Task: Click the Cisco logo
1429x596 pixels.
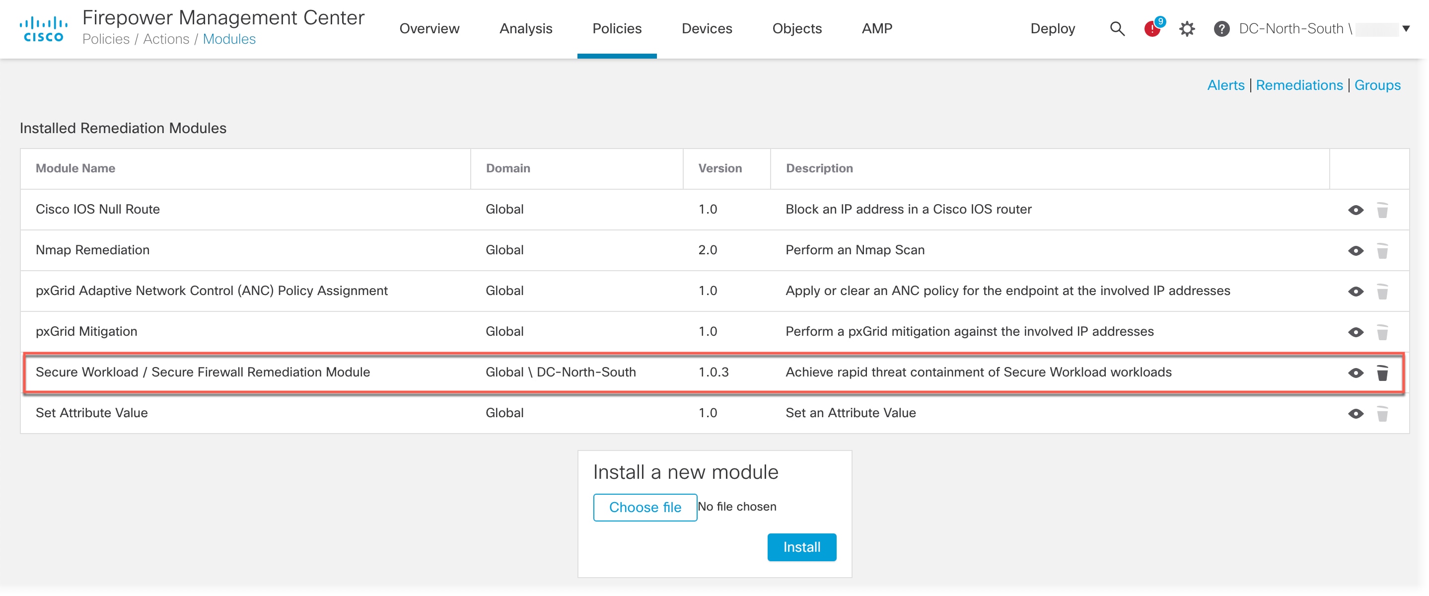Action: click(x=43, y=29)
